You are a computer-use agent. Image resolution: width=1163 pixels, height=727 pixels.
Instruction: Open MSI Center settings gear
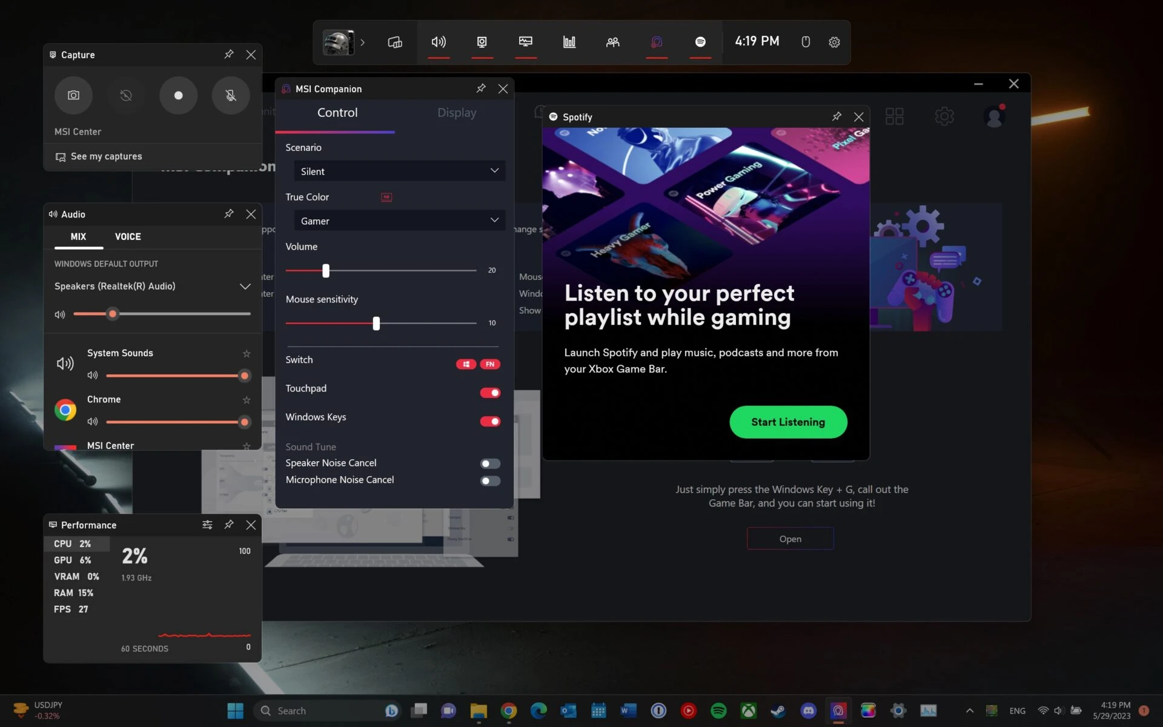(x=944, y=116)
